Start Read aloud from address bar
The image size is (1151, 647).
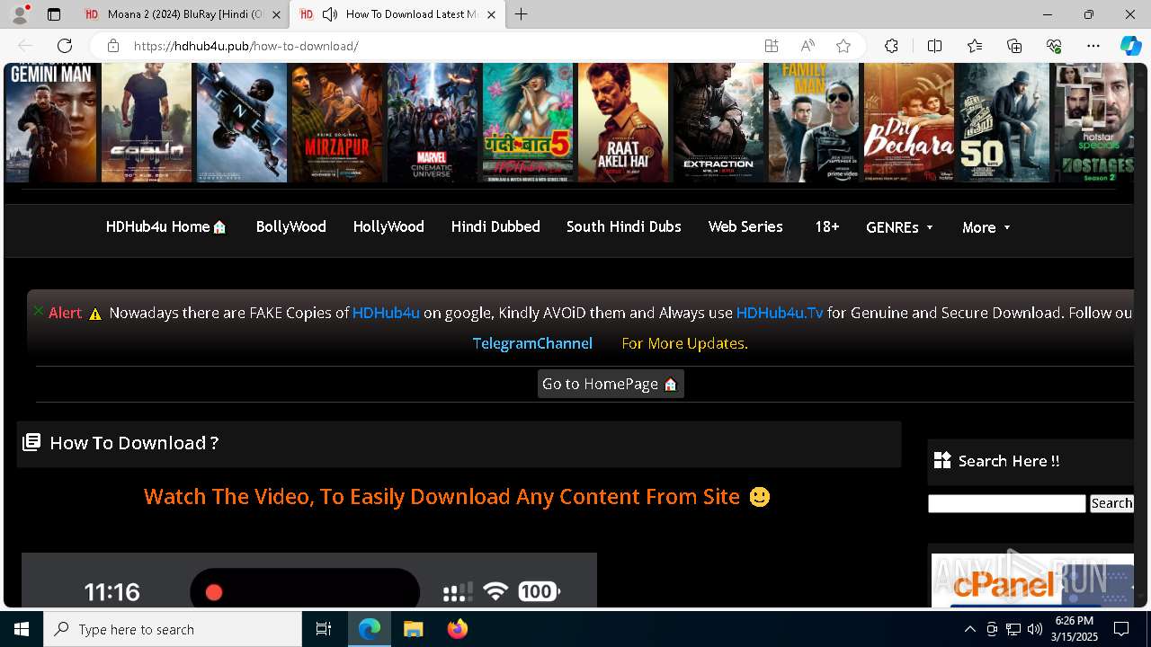coord(807,46)
